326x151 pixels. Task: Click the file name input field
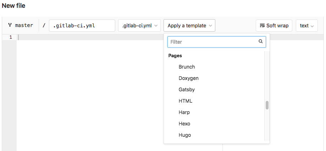(x=82, y=26)
